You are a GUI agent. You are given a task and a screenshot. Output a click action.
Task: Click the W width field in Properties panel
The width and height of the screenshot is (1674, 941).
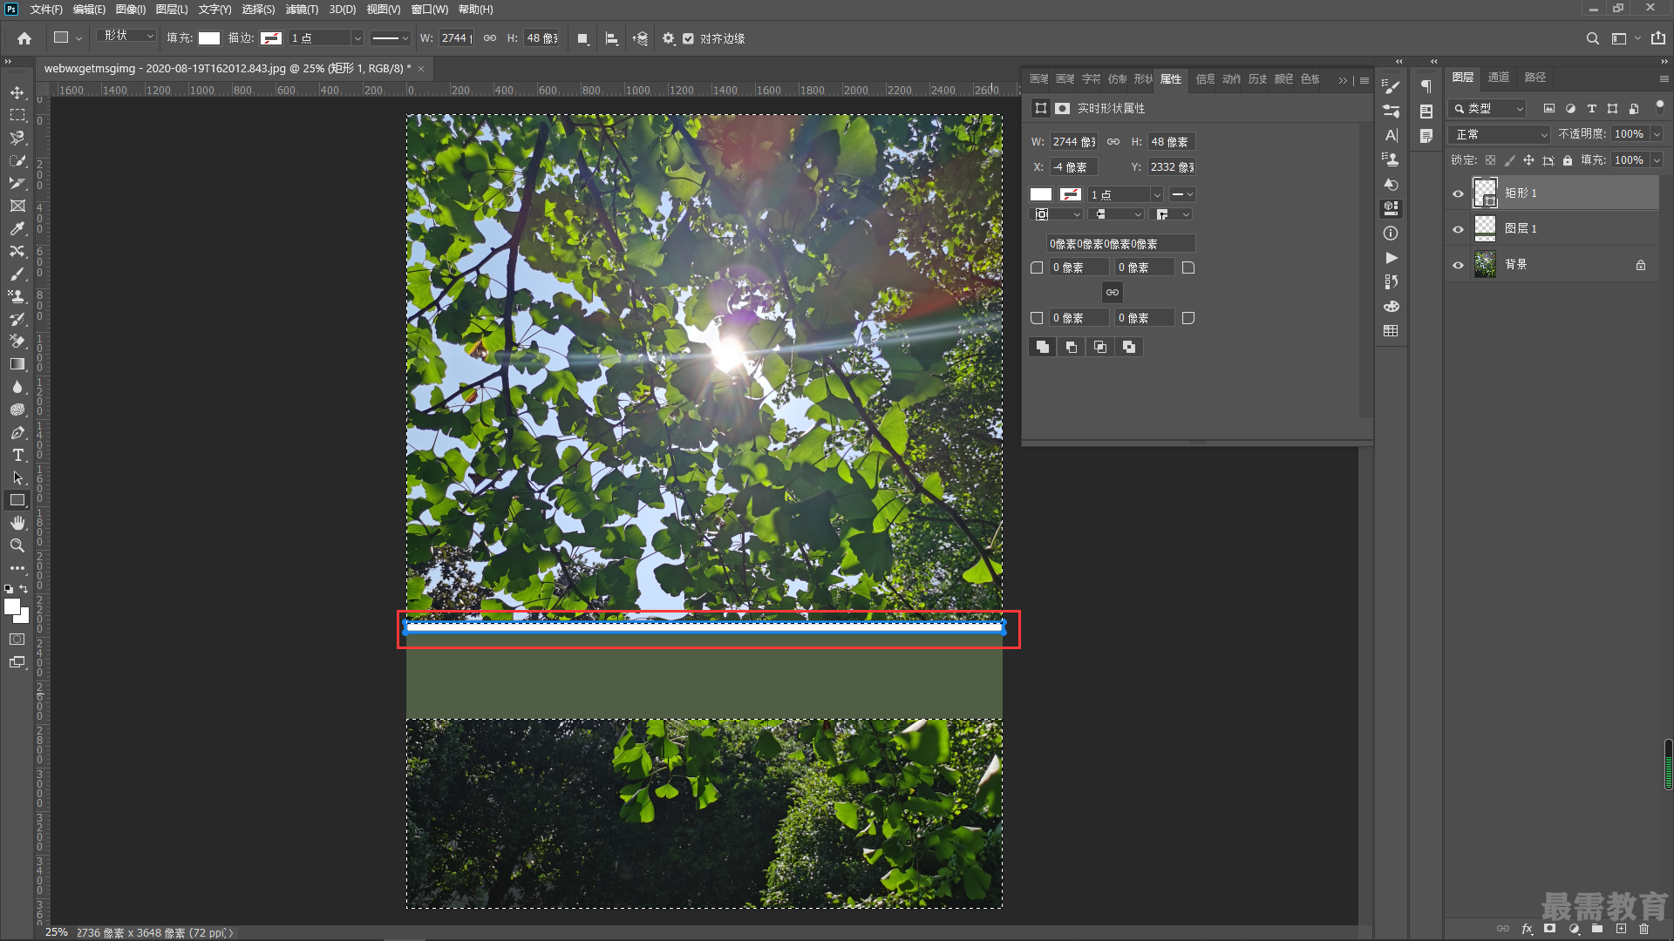coord(1073,141)
